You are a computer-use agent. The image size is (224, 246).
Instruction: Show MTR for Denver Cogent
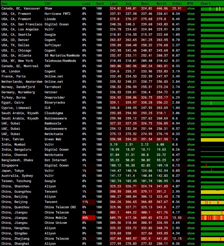[191, 40]
